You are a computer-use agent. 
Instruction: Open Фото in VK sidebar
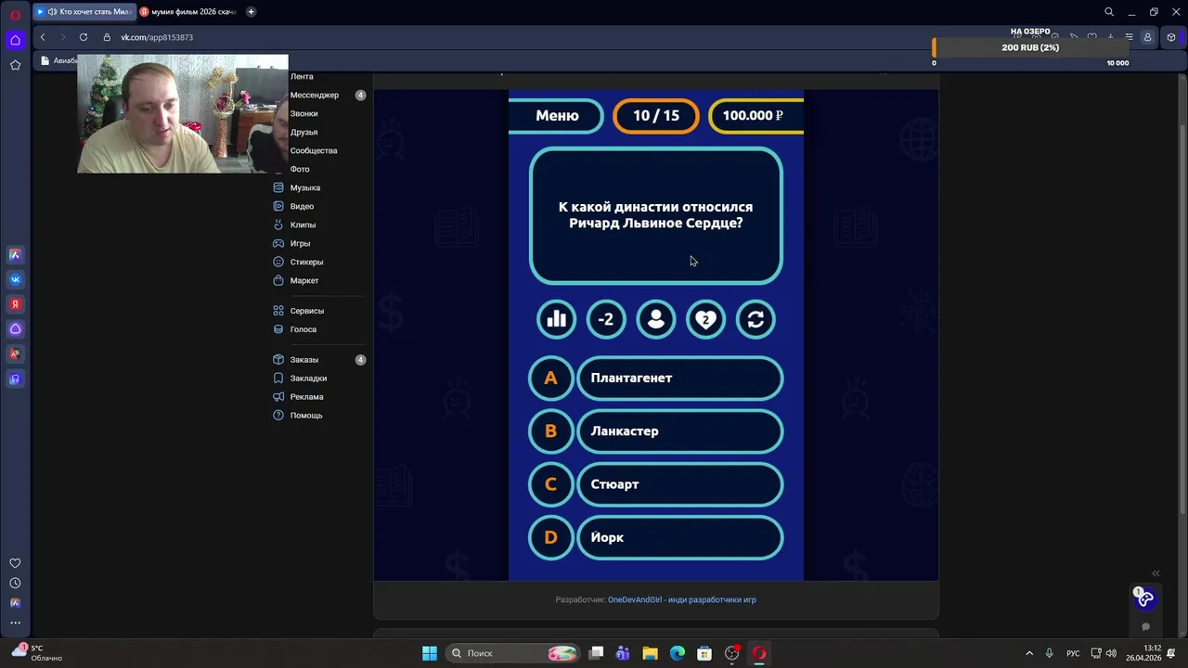tap(299, 169)
